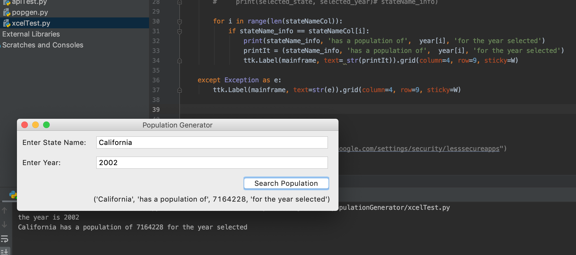Expand the External Libraries node

(x=31, y=34)
